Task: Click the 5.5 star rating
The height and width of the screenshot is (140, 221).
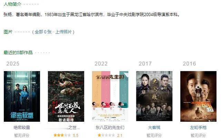Action: tap(66, 136)
